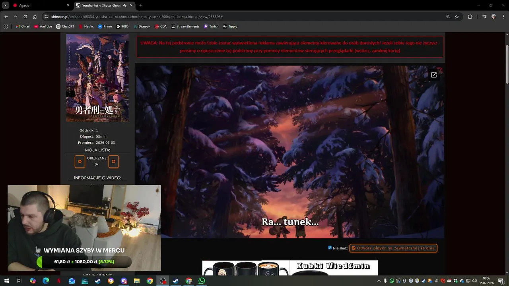509x286 pixels.
Task: Open the HBO bookmark
Action: pyautogui.click(x=122, y=27)
